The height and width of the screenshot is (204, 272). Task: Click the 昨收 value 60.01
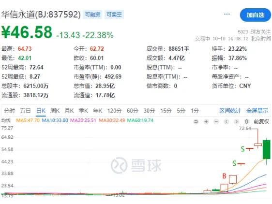[x=97, y=58]
